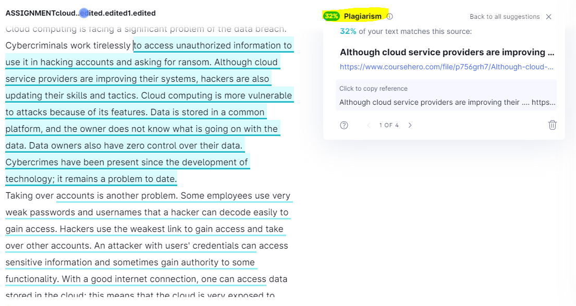Open the help question mark icon
Viewport: 576px width, 306px height.
coord(344,125)
